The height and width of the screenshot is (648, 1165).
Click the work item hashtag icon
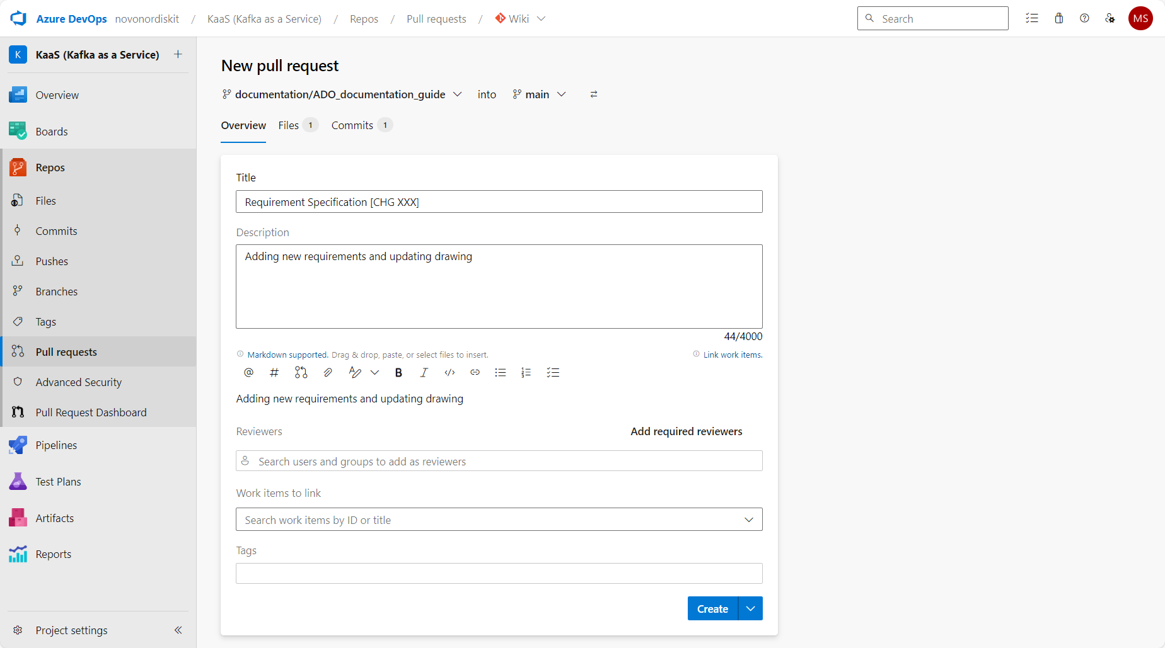[x=274, y=372]
